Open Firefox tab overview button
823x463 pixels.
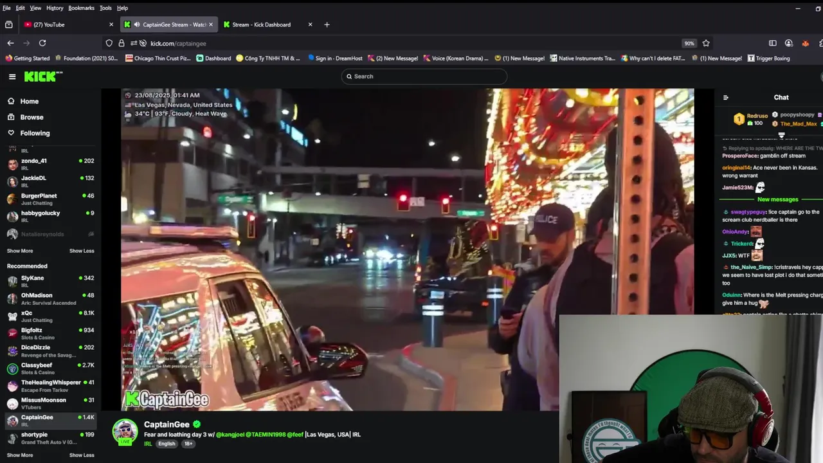(8, 24)
